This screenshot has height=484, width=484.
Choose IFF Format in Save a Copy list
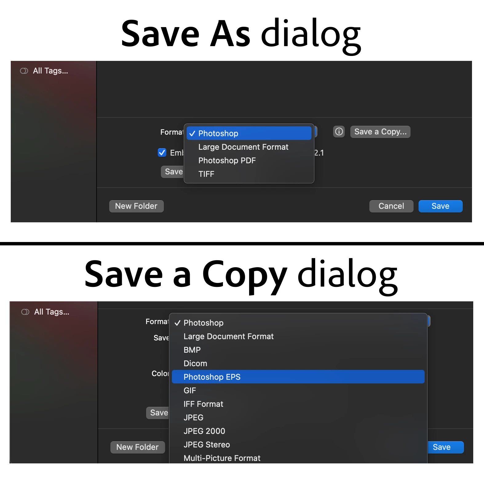click(298, 404)
